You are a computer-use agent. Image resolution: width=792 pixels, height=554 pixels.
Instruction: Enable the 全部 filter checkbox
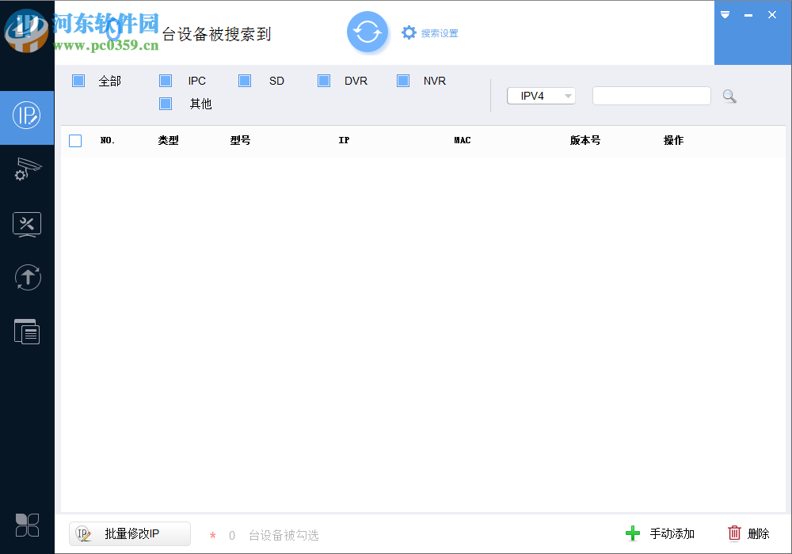coord(78,80)
